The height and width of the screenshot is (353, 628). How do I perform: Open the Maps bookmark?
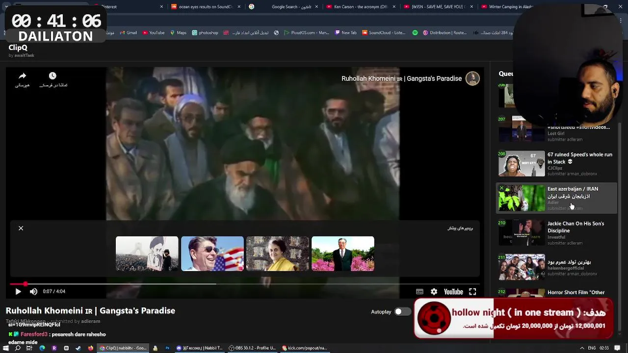[x=179, y=33]
